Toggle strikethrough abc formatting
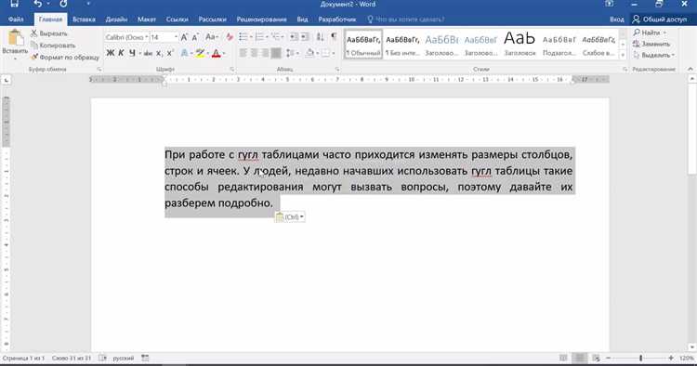 148,53
